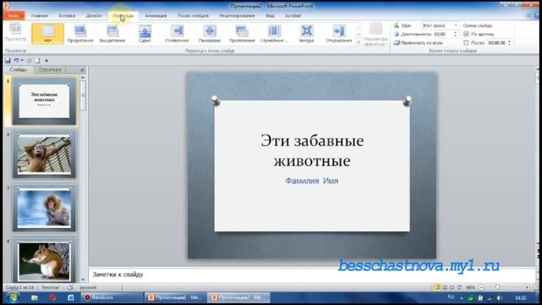542x305 pixels.
Task: Click the Длительность spinner arrows
Action: [x=455, y=34]
